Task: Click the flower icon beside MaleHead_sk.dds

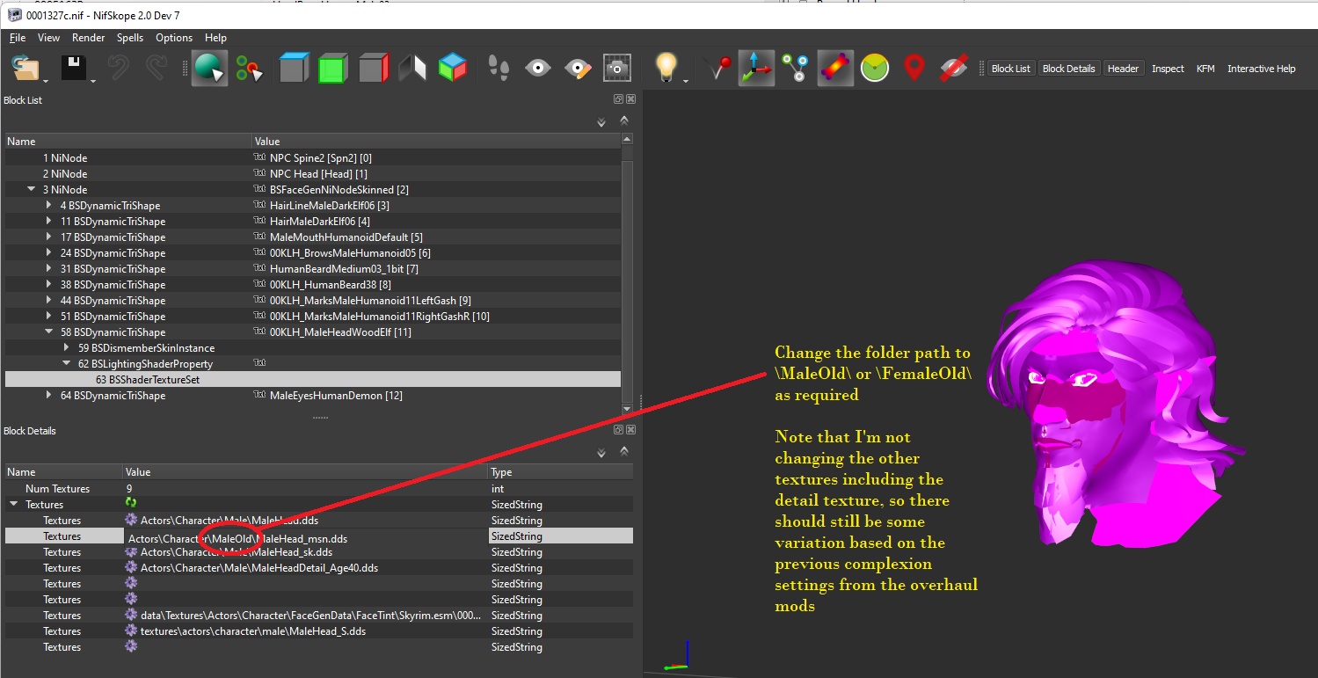Action: pyautogui.click(x=131, y=552)
